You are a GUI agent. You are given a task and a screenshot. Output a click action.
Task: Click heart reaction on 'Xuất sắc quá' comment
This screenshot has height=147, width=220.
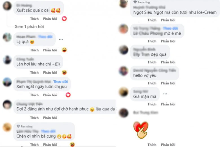coord(64,19)
